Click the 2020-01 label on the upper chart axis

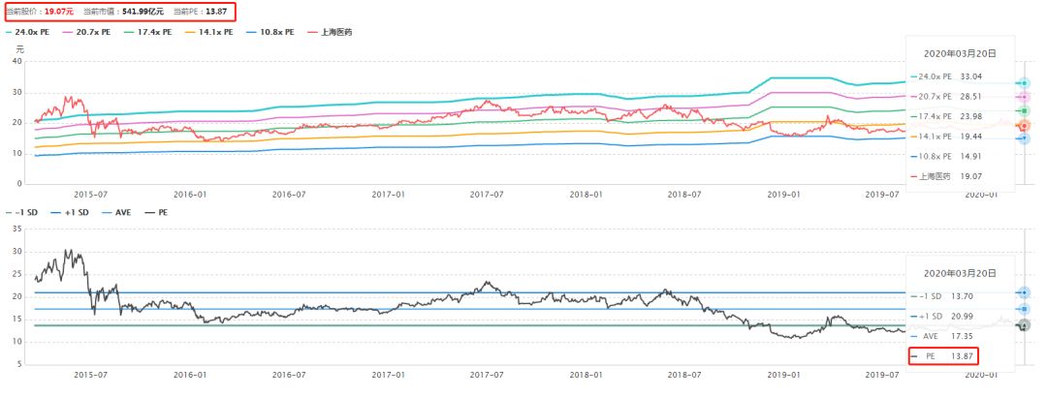coord(980,195)
